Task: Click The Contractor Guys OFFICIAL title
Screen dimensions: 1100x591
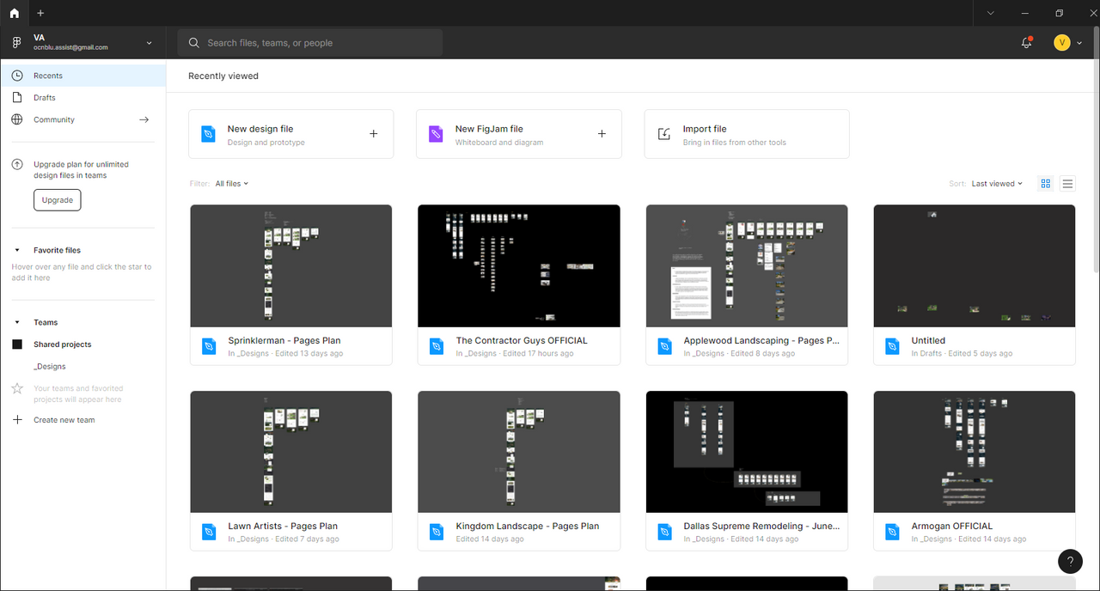Action: 522,340
